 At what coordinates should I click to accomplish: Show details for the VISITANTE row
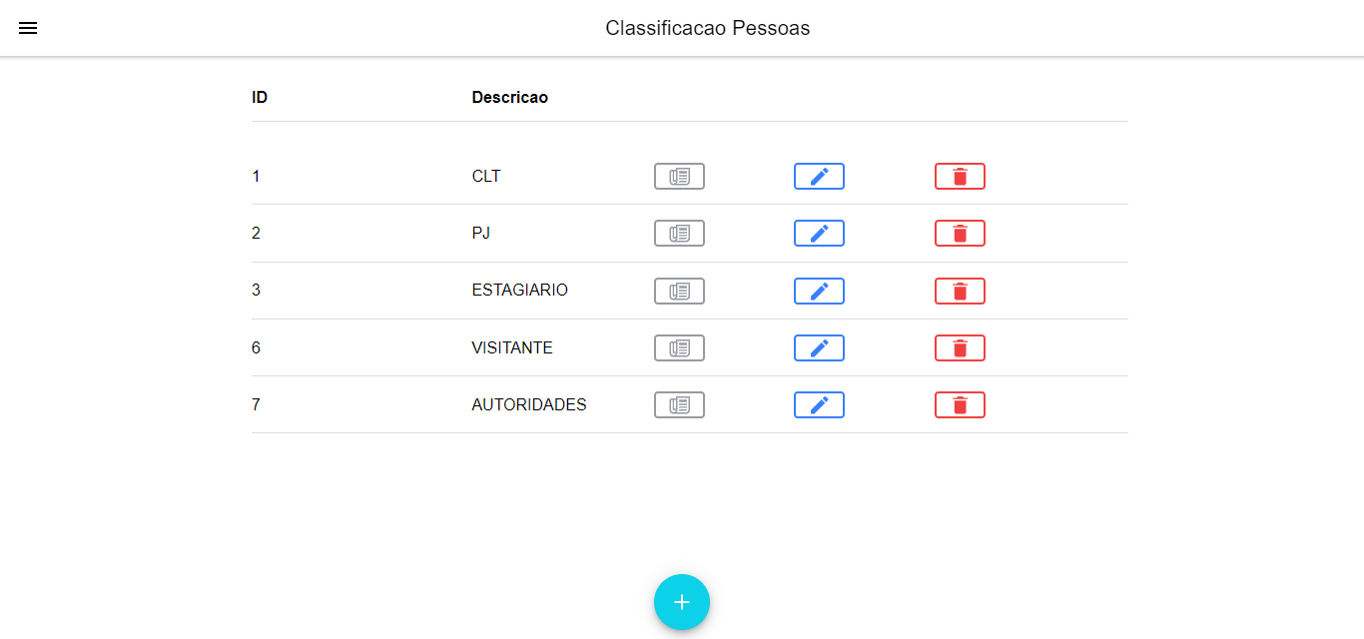(x=679, y=347)
